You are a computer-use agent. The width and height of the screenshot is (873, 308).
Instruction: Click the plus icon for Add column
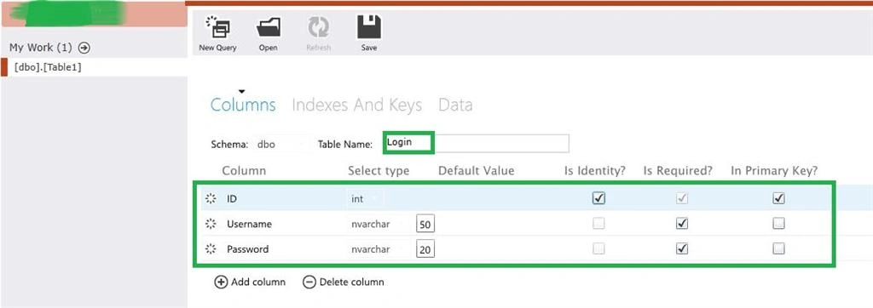tap(221, 282)
